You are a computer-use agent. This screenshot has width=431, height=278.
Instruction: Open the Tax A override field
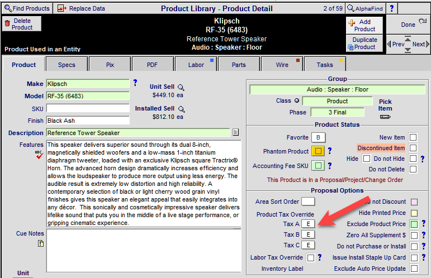(x=308, y=224)
